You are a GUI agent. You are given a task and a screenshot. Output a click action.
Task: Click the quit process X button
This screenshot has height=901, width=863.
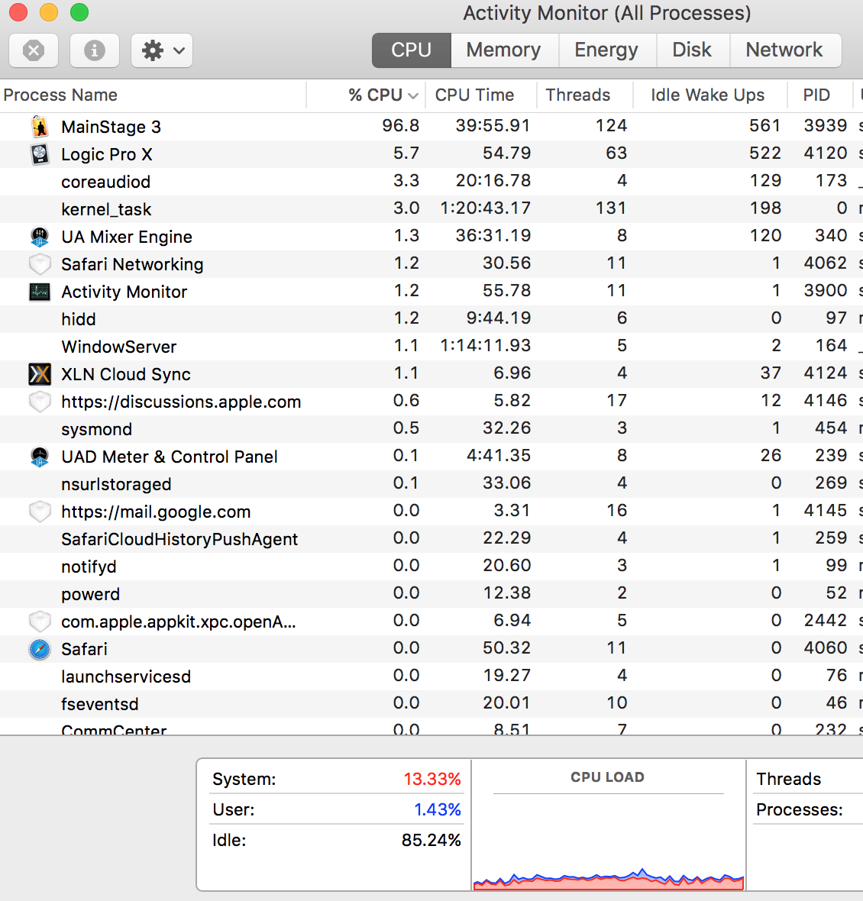(x=33, y=50)
